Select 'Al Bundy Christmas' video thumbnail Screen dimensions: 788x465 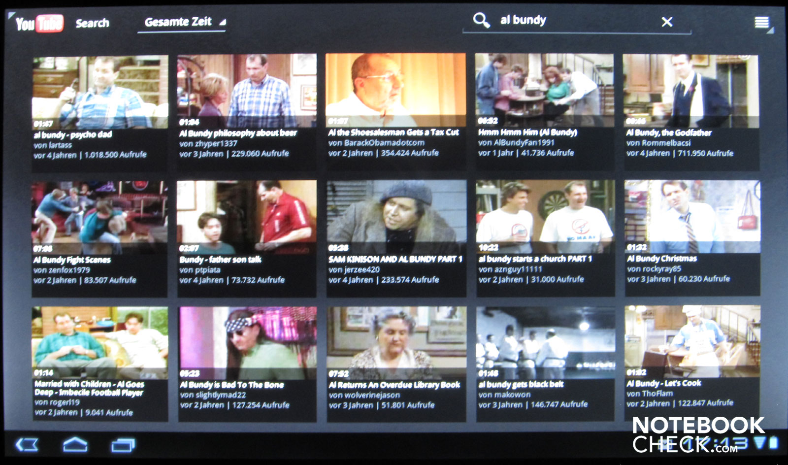692,217
